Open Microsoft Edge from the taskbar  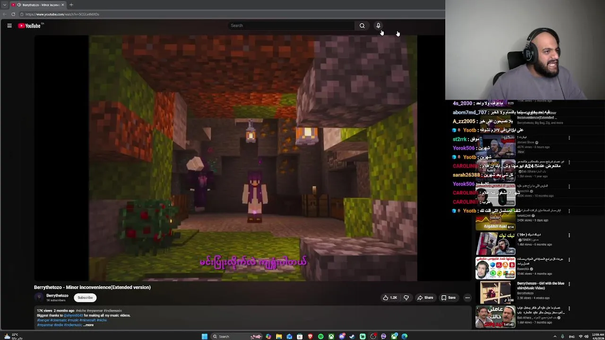tap(405, 336)
